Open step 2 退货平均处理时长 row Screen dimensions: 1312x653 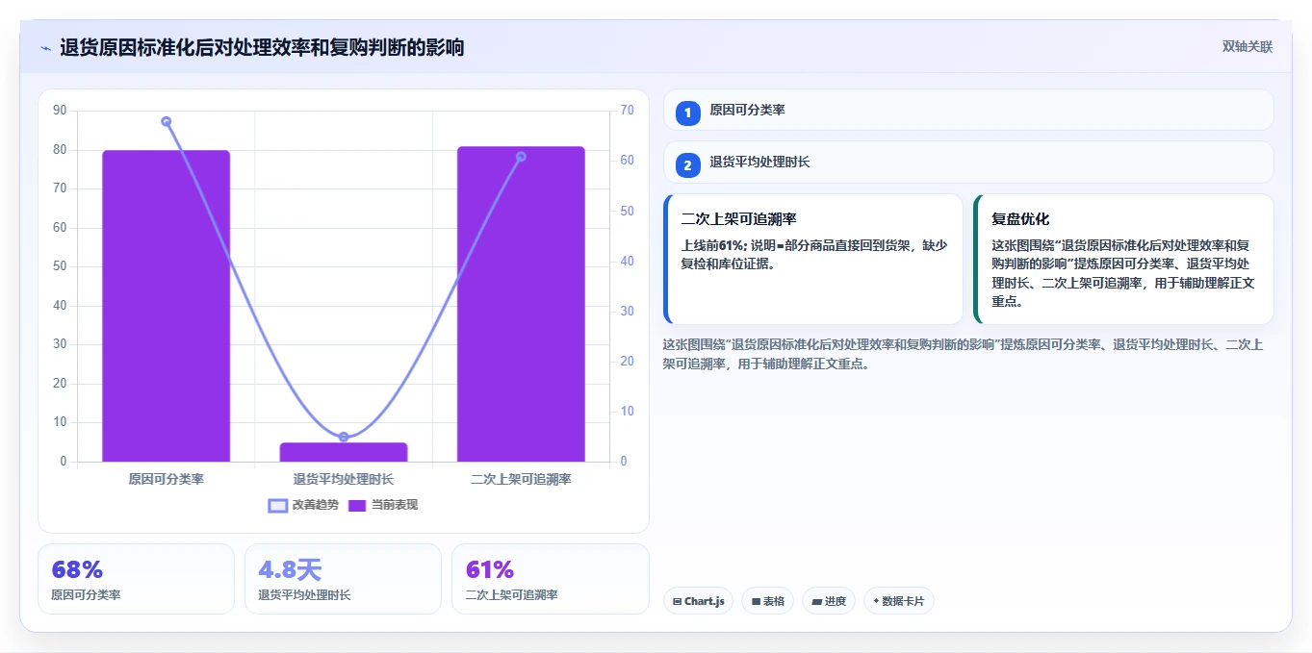coord(968,163)
